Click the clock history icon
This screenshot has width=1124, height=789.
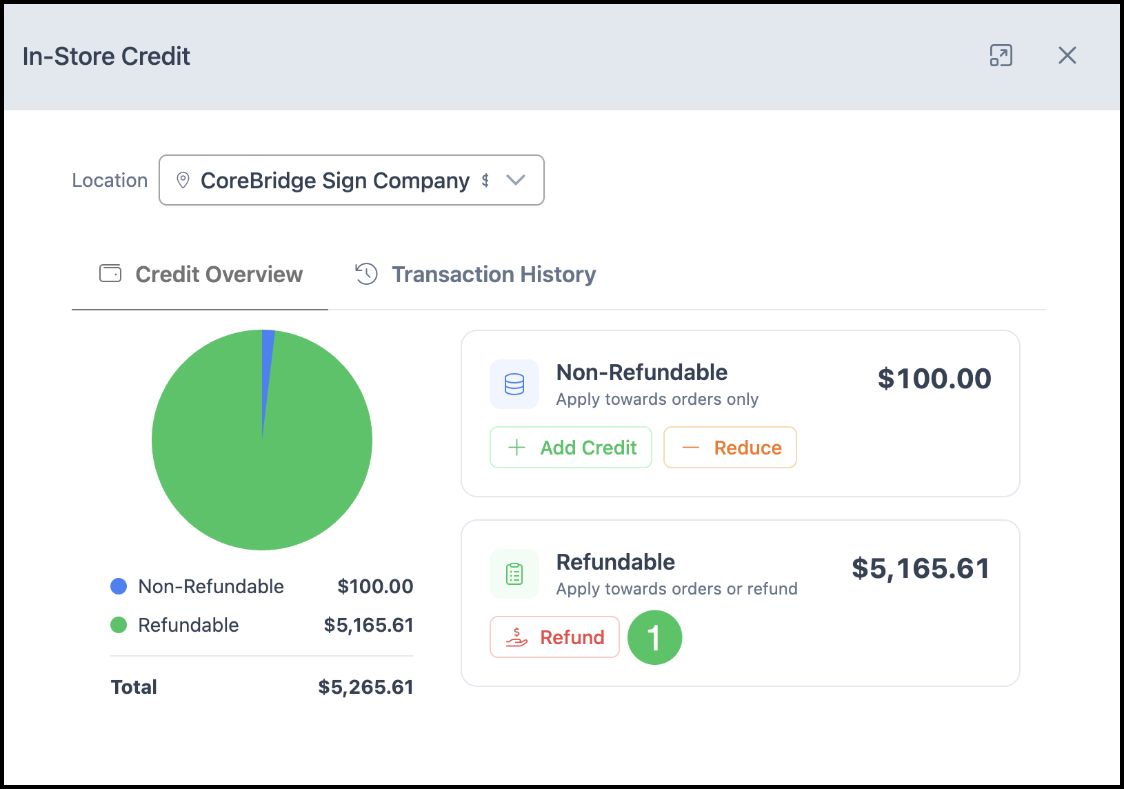coord(366,274)
